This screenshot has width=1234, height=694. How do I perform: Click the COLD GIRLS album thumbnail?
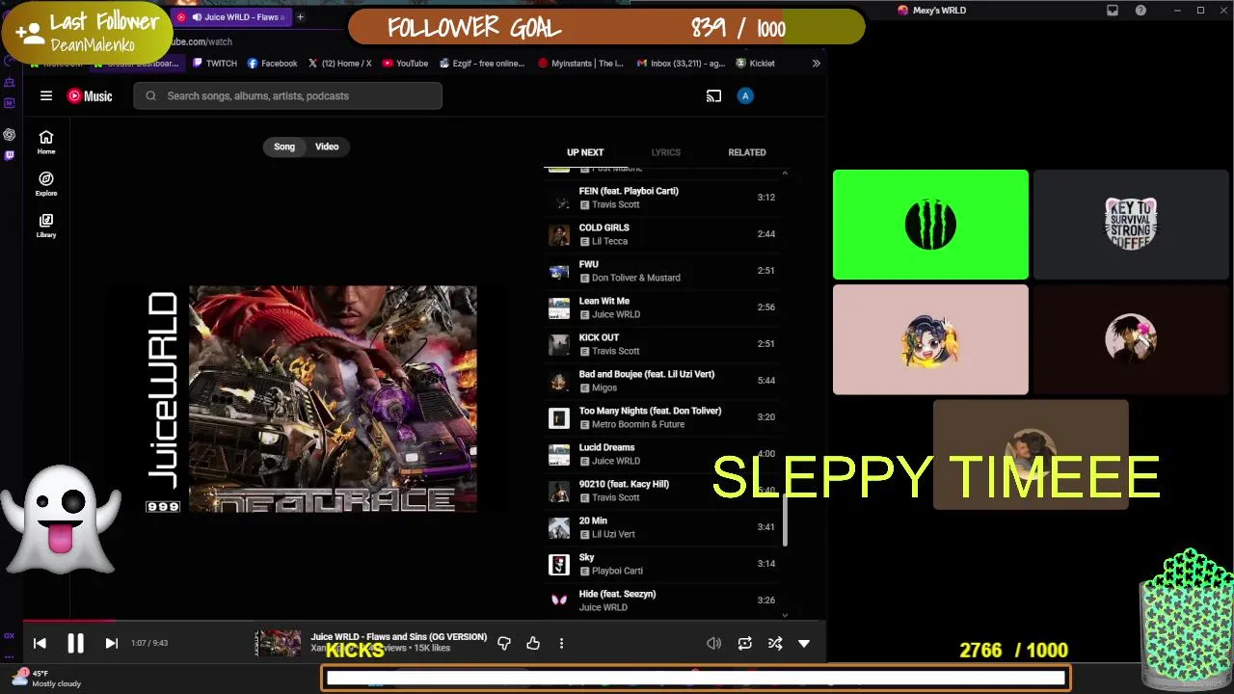(x=559, y=234)
